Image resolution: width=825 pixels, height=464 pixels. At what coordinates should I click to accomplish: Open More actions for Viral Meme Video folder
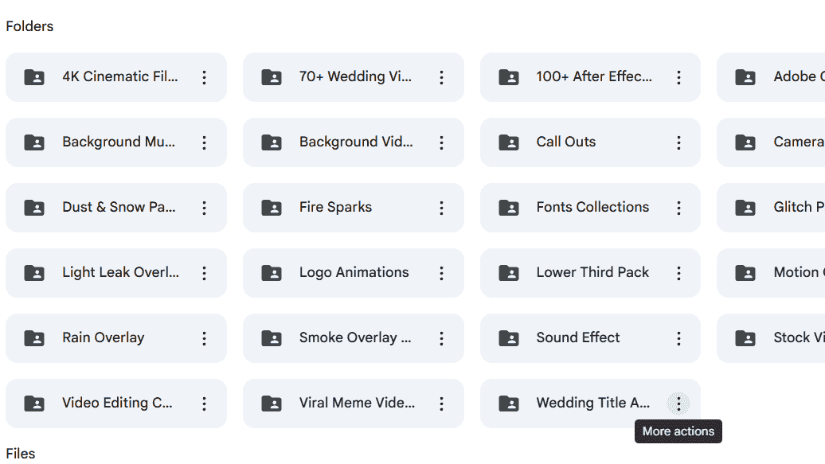(441, 404)
